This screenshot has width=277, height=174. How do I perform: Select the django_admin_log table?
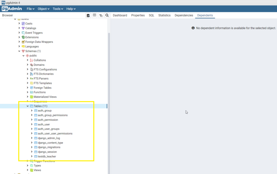49,138
